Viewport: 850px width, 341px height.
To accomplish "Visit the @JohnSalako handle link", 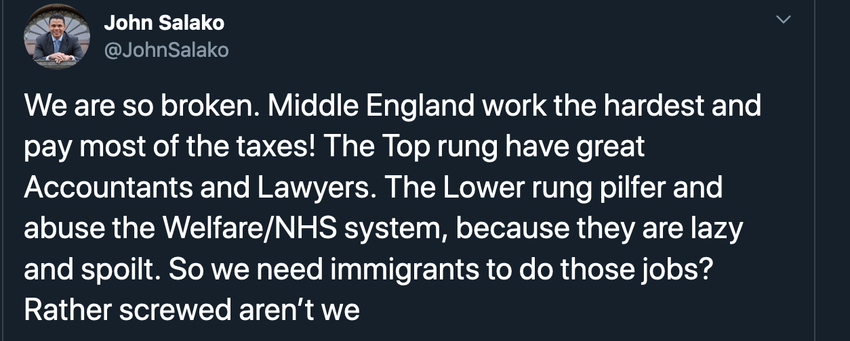I will point(166,50).
